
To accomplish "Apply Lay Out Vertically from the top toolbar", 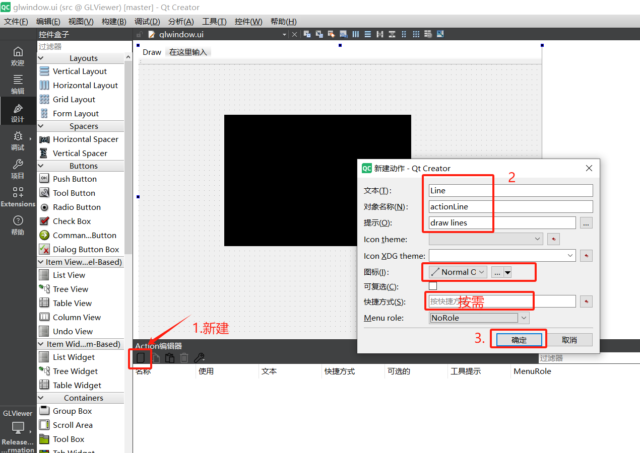I will coord(368,34).
